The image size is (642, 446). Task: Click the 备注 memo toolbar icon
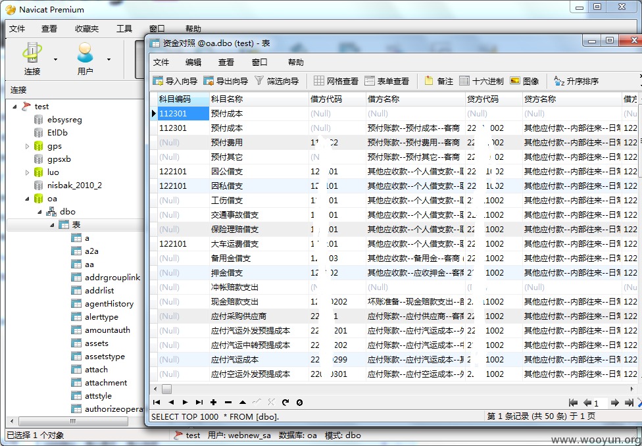[x=439, y=81]
